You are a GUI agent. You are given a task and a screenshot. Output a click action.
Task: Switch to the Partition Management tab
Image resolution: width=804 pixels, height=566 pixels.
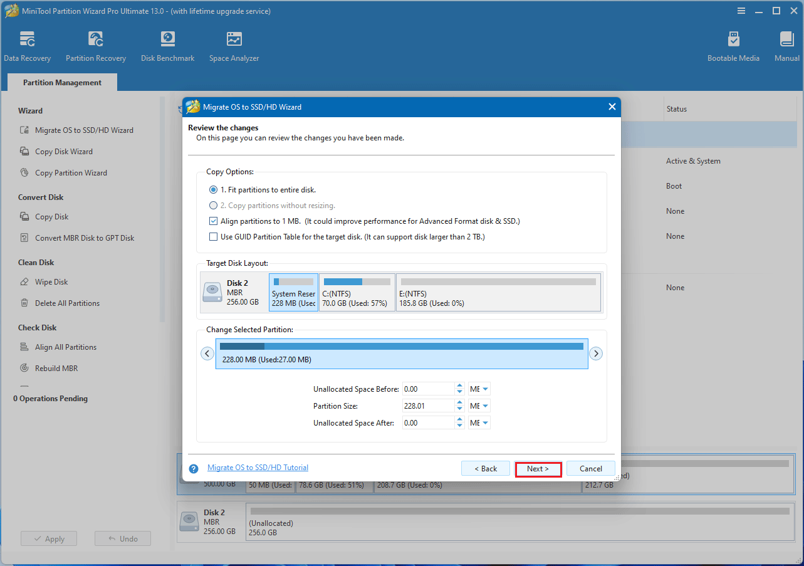tap(61, 82)
